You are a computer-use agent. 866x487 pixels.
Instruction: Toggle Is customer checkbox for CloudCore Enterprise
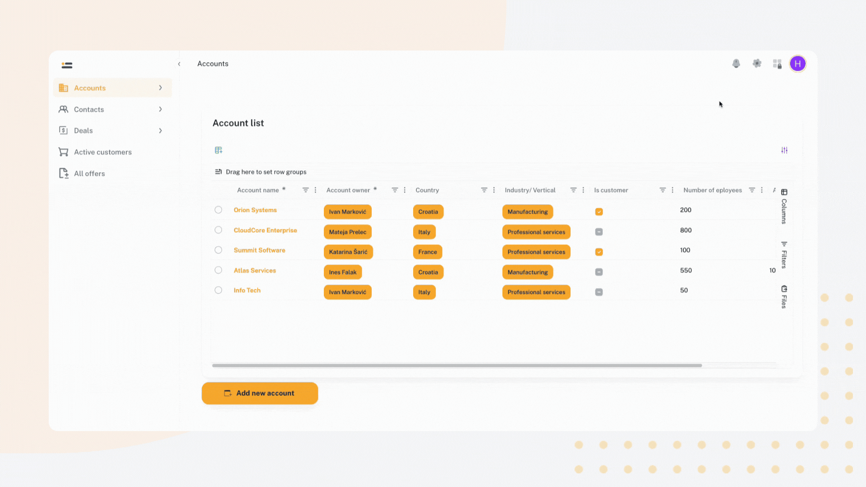pos(599,232)
